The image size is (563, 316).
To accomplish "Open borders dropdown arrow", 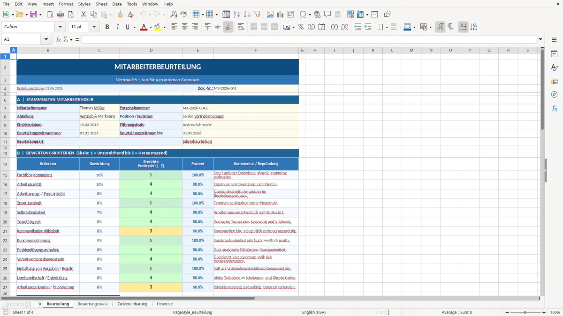I will tap(386, 27).
